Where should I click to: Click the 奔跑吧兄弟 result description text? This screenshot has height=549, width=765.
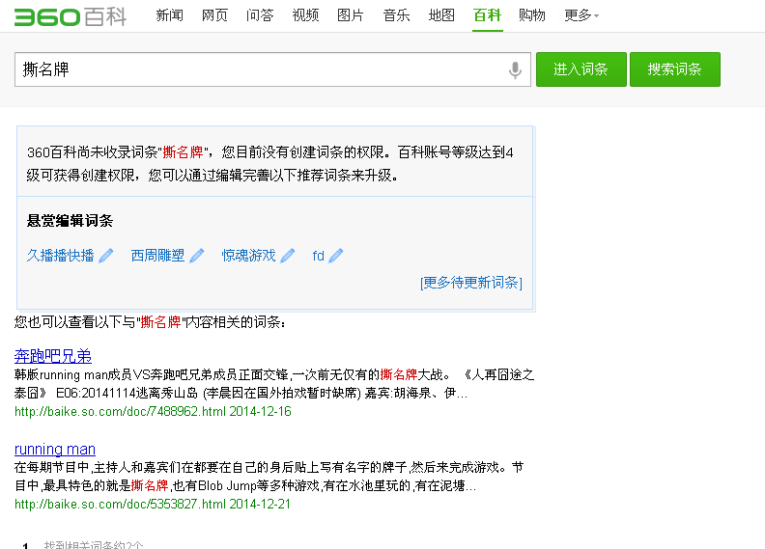(x=274, y=384)
